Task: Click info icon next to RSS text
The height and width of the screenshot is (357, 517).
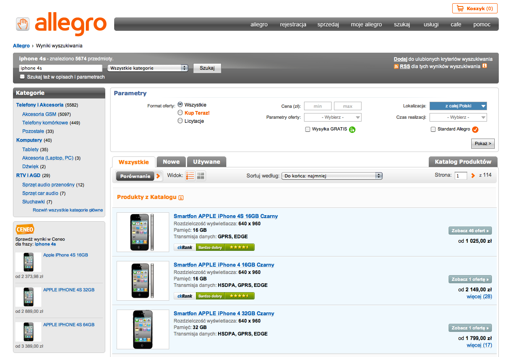Action: tap(485, 66)
